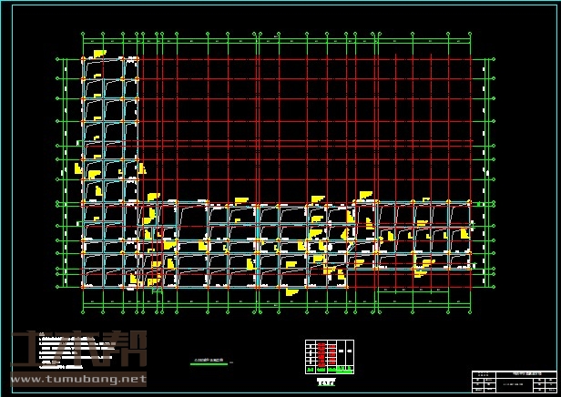
Task: Click the top-left green grid axis bubble
Action: tap(84, 36)
